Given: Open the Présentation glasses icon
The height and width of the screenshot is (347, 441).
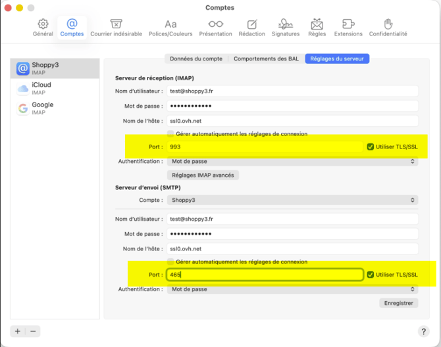Looking at the screenshot, I should (x=215, y=24).
